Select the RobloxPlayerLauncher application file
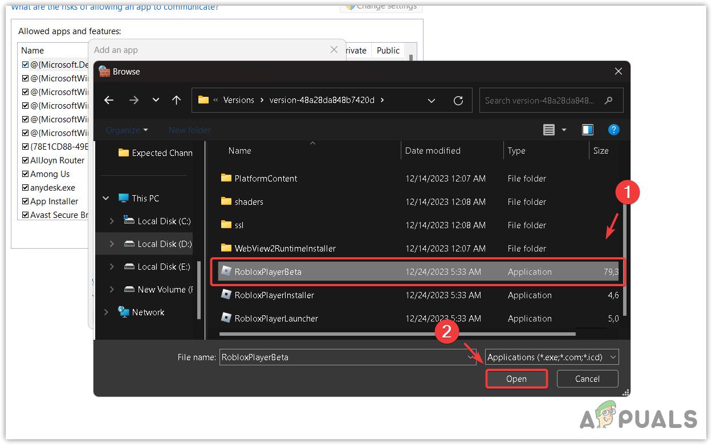The width and height of the screenshot is (712, 445). click(x=276, y=319)
